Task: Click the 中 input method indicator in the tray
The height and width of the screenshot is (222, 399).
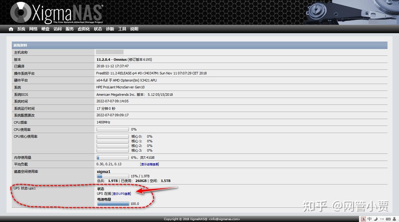Action: click(369, 219)
